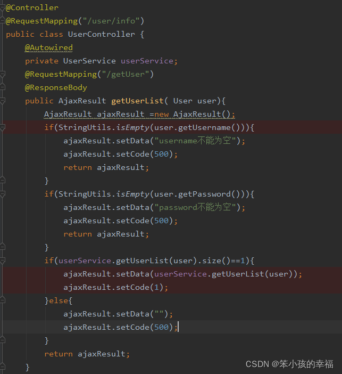Click the "/user/info" mapping string
This screenshot has height=374, width=342.
click(x=111, y=21)
